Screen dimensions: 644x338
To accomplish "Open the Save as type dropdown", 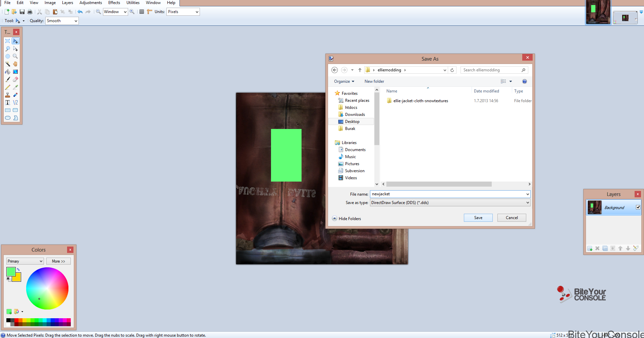I will coord(450,203).
